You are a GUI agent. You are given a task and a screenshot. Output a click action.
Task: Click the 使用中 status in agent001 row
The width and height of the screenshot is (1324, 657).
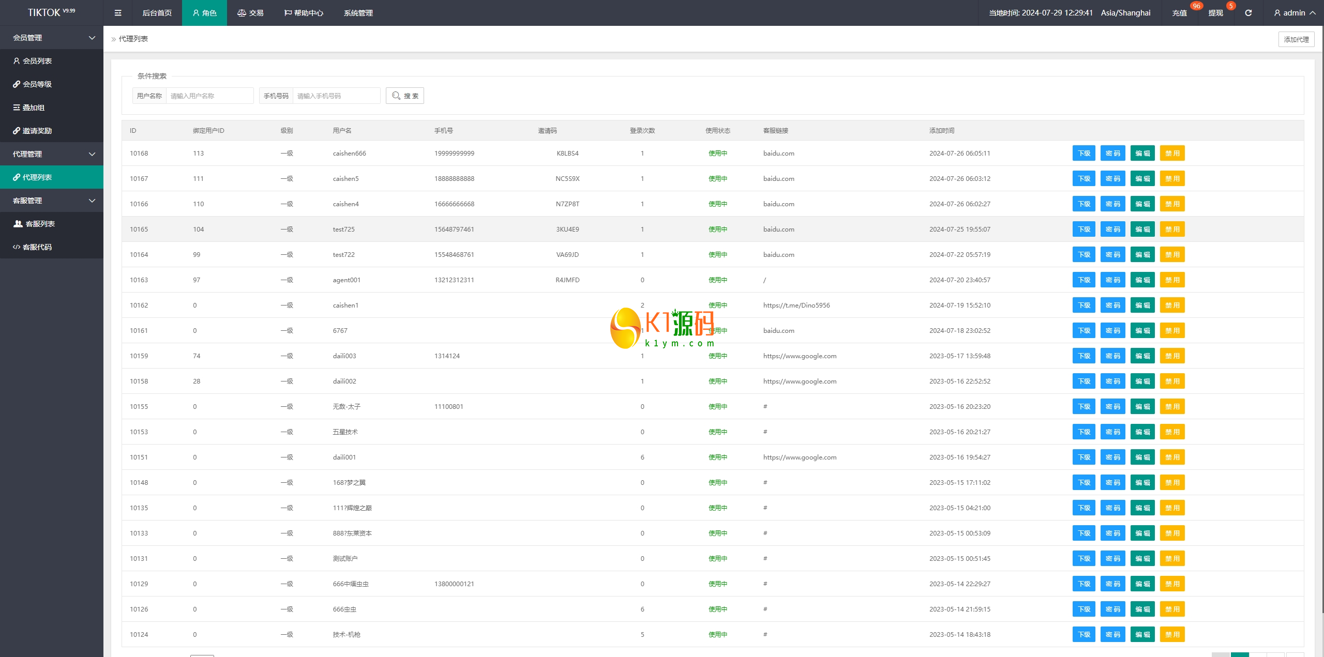[x=718, y=280]
